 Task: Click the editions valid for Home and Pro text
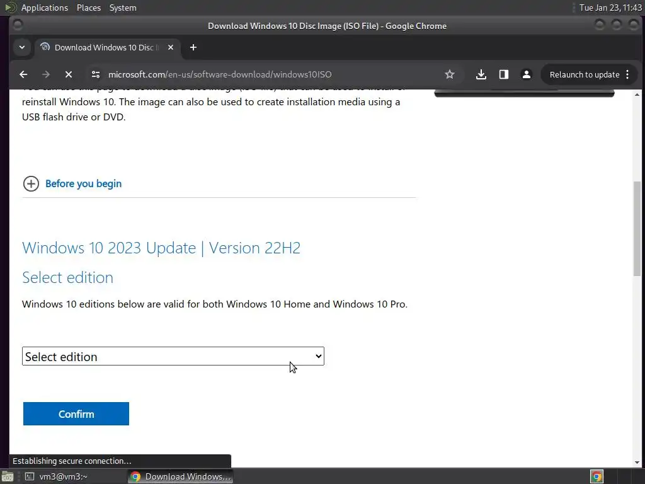pos(215,304)
